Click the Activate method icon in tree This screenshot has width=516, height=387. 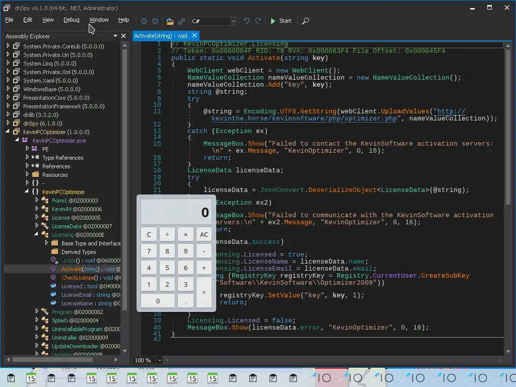53,269
